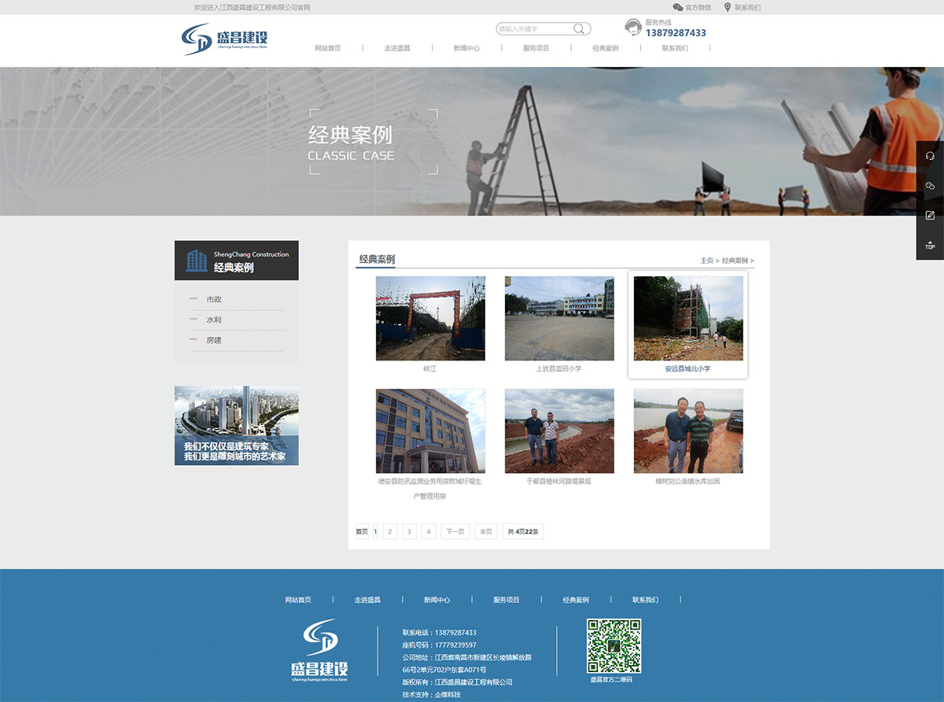Click the keyword search input field
This screenshot has width=944, height=702.
click(x=533, y=29)
